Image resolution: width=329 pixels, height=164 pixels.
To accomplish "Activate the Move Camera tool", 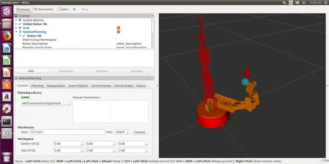I will click(44, 9).
